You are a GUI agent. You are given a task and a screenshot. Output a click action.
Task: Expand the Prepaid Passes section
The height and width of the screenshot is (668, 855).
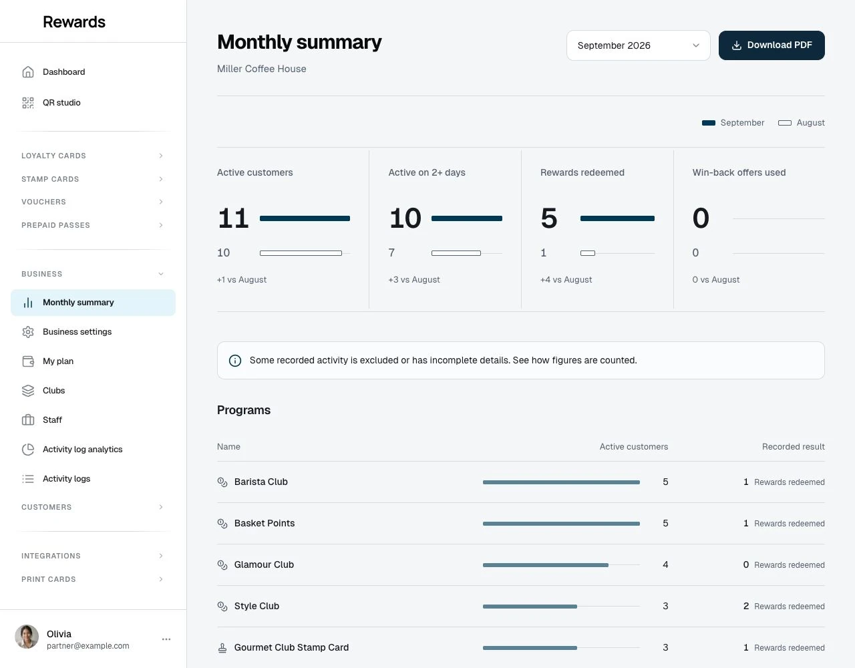click(x=93, y=225)
